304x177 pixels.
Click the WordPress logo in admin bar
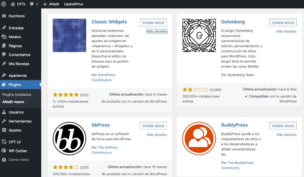(3, 4)
